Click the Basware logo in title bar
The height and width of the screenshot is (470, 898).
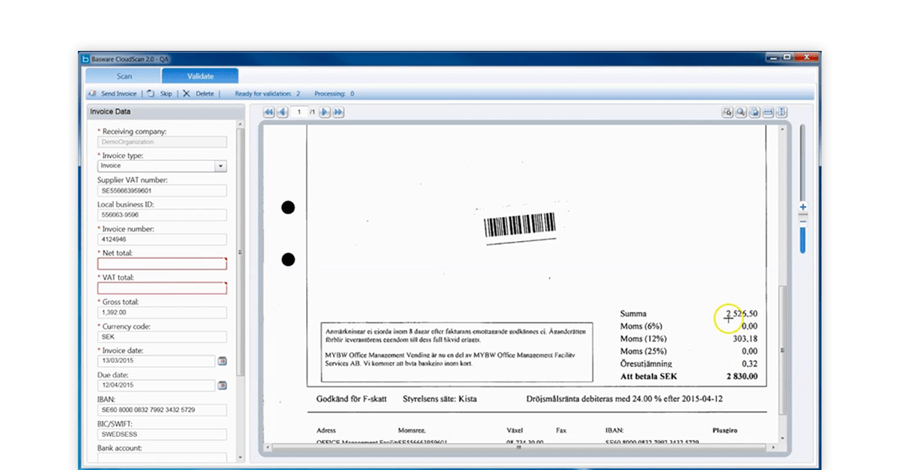(86, 58)
